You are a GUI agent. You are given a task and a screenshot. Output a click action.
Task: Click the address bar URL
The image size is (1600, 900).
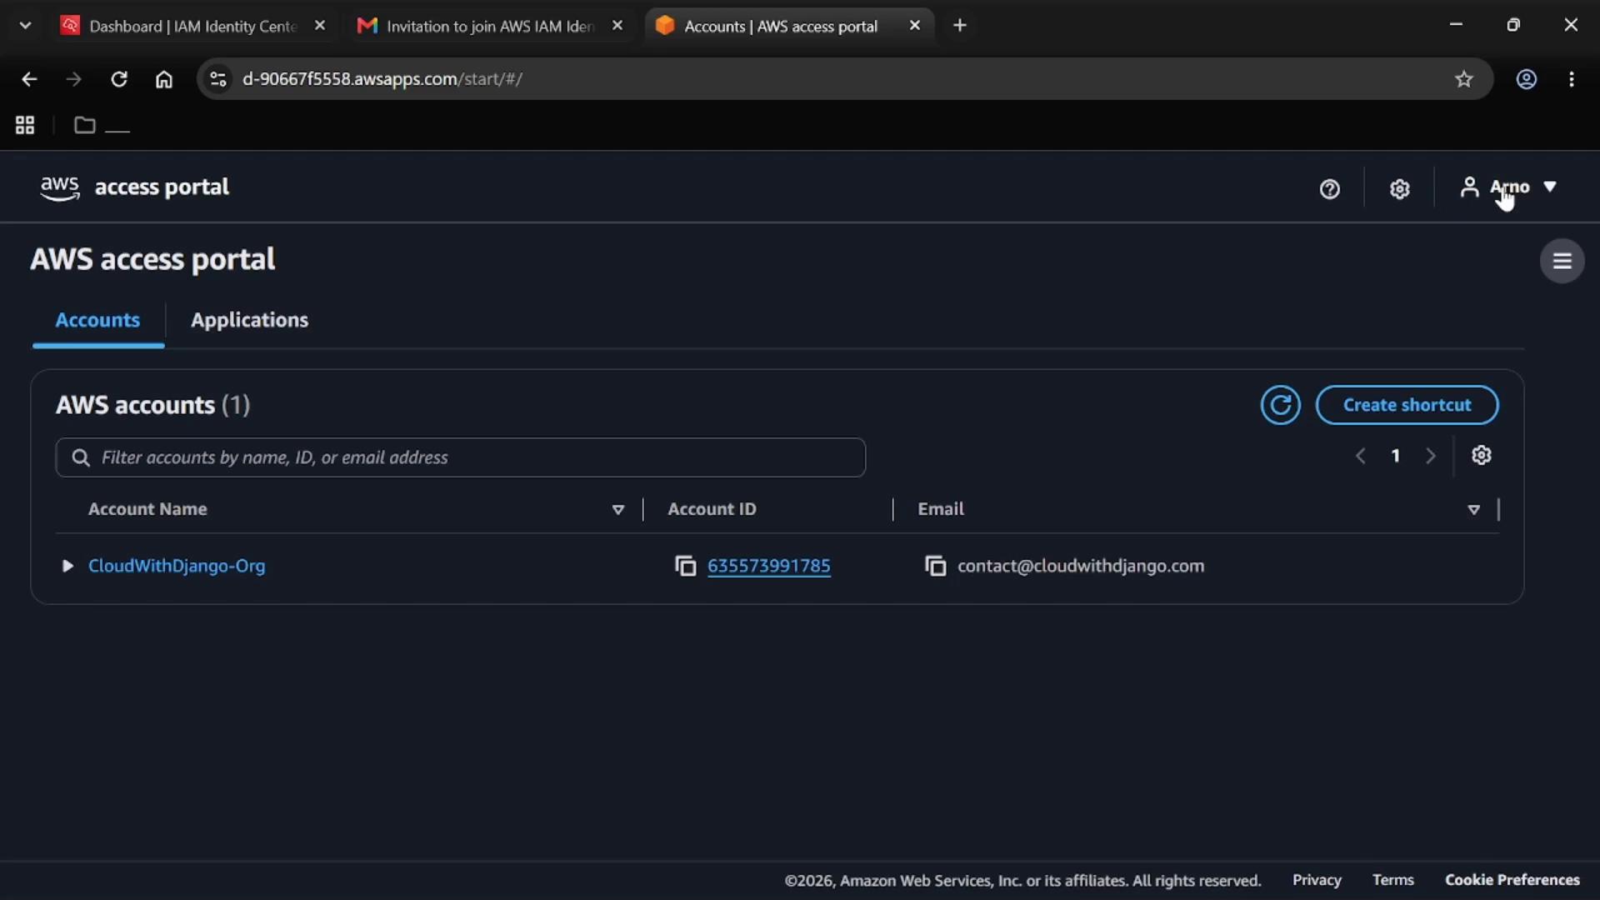(382, 79)
